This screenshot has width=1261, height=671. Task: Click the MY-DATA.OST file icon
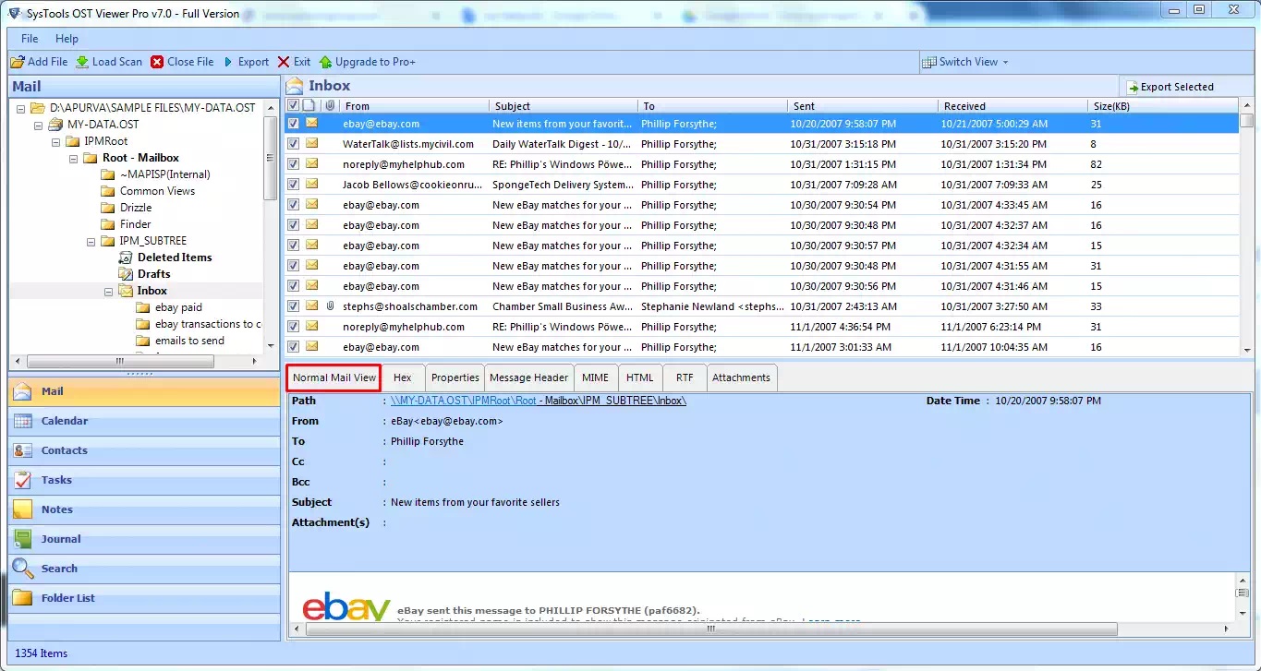tap(55, 125)
